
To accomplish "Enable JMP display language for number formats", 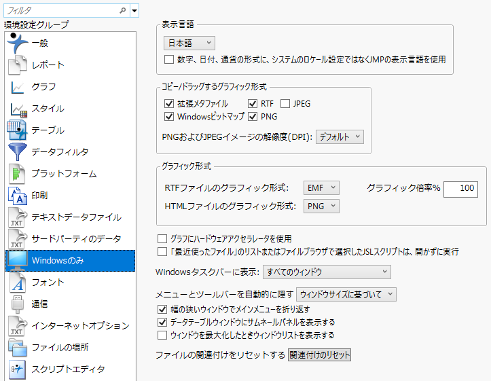I will click(169, 60).
